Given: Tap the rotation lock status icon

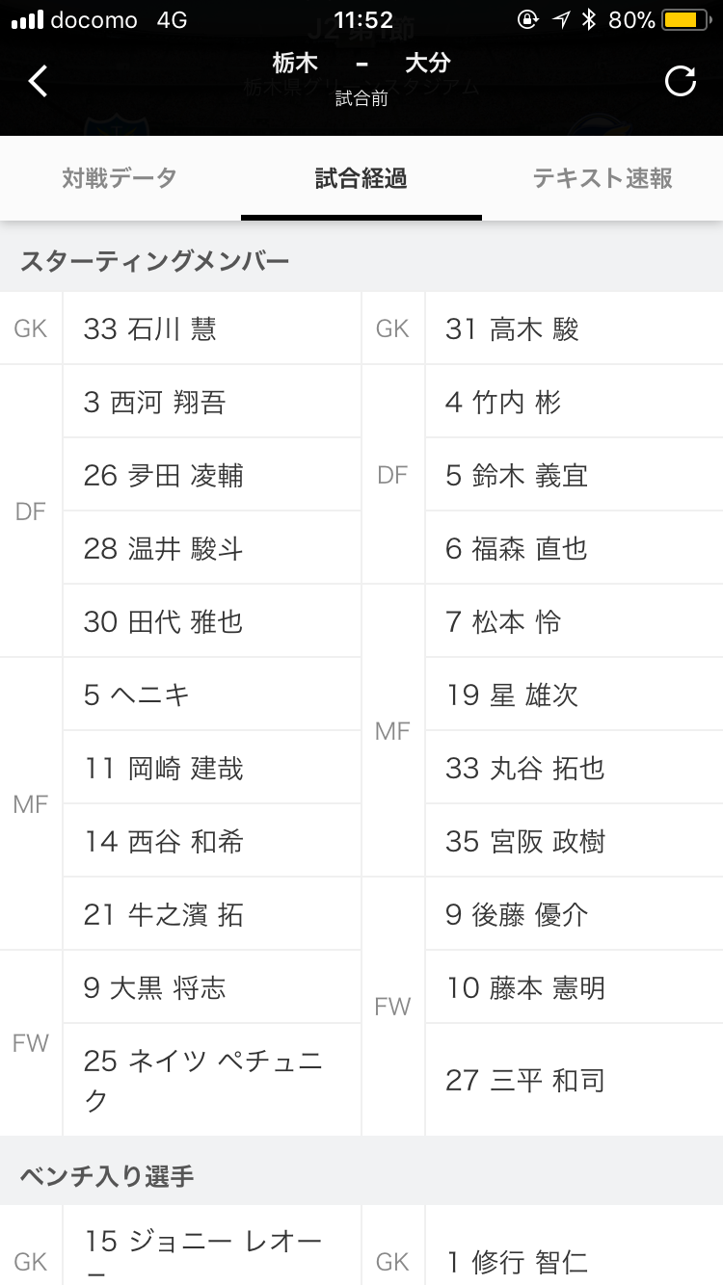Looking at the screenshot, I should pos(527,20).
